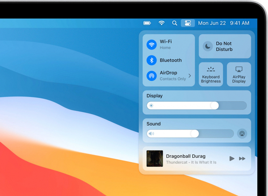Click the Wi-Fi label text

(166, 41)
